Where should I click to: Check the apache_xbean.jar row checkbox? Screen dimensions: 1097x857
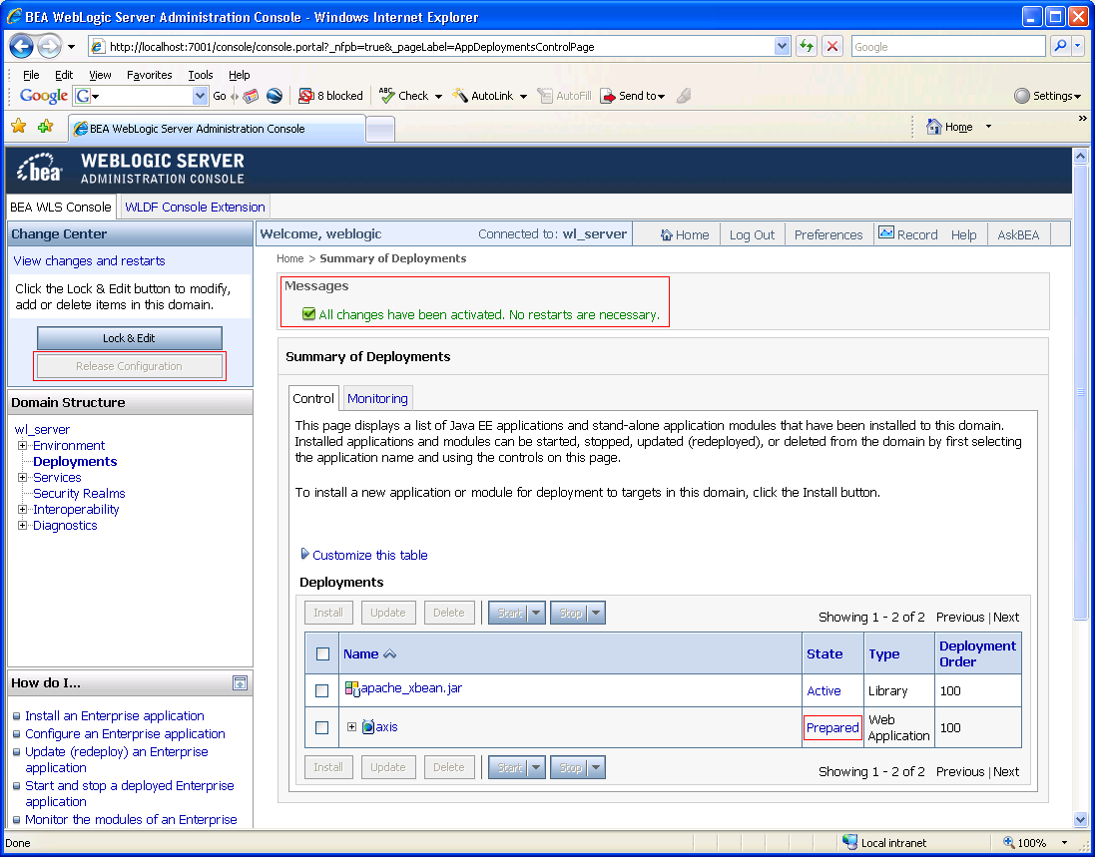tap(321, 690)
